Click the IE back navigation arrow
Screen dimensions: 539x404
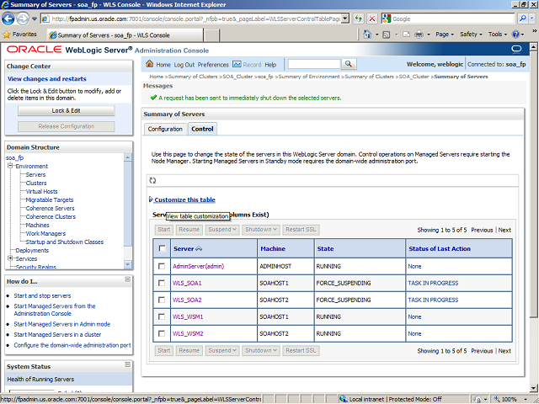pos(12,18)
